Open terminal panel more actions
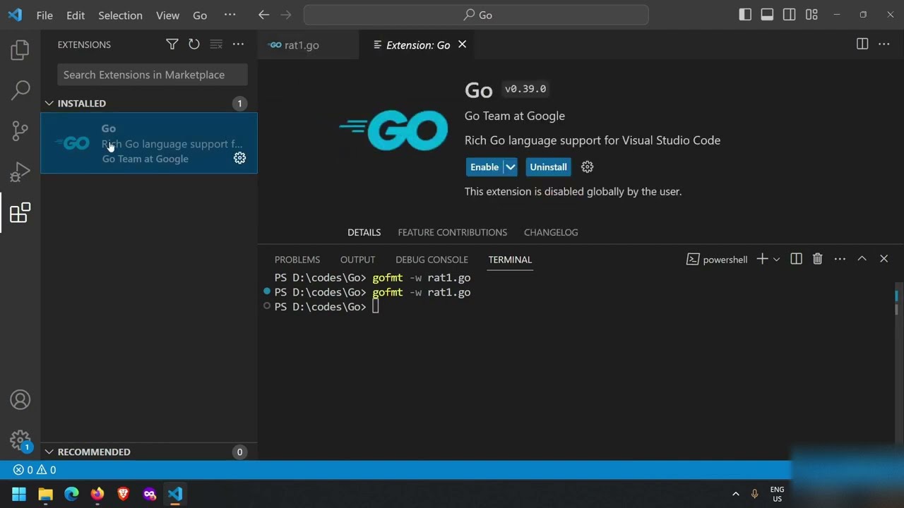The height and width of the screenshot is (508, 904). click(x=840, y=259)
